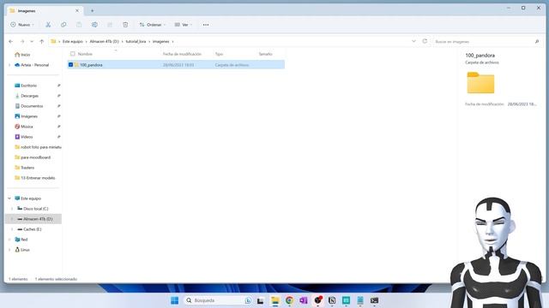Refresh the folder with the refresh icon
The image size is (549, 308).
click(x=425, y=41)
